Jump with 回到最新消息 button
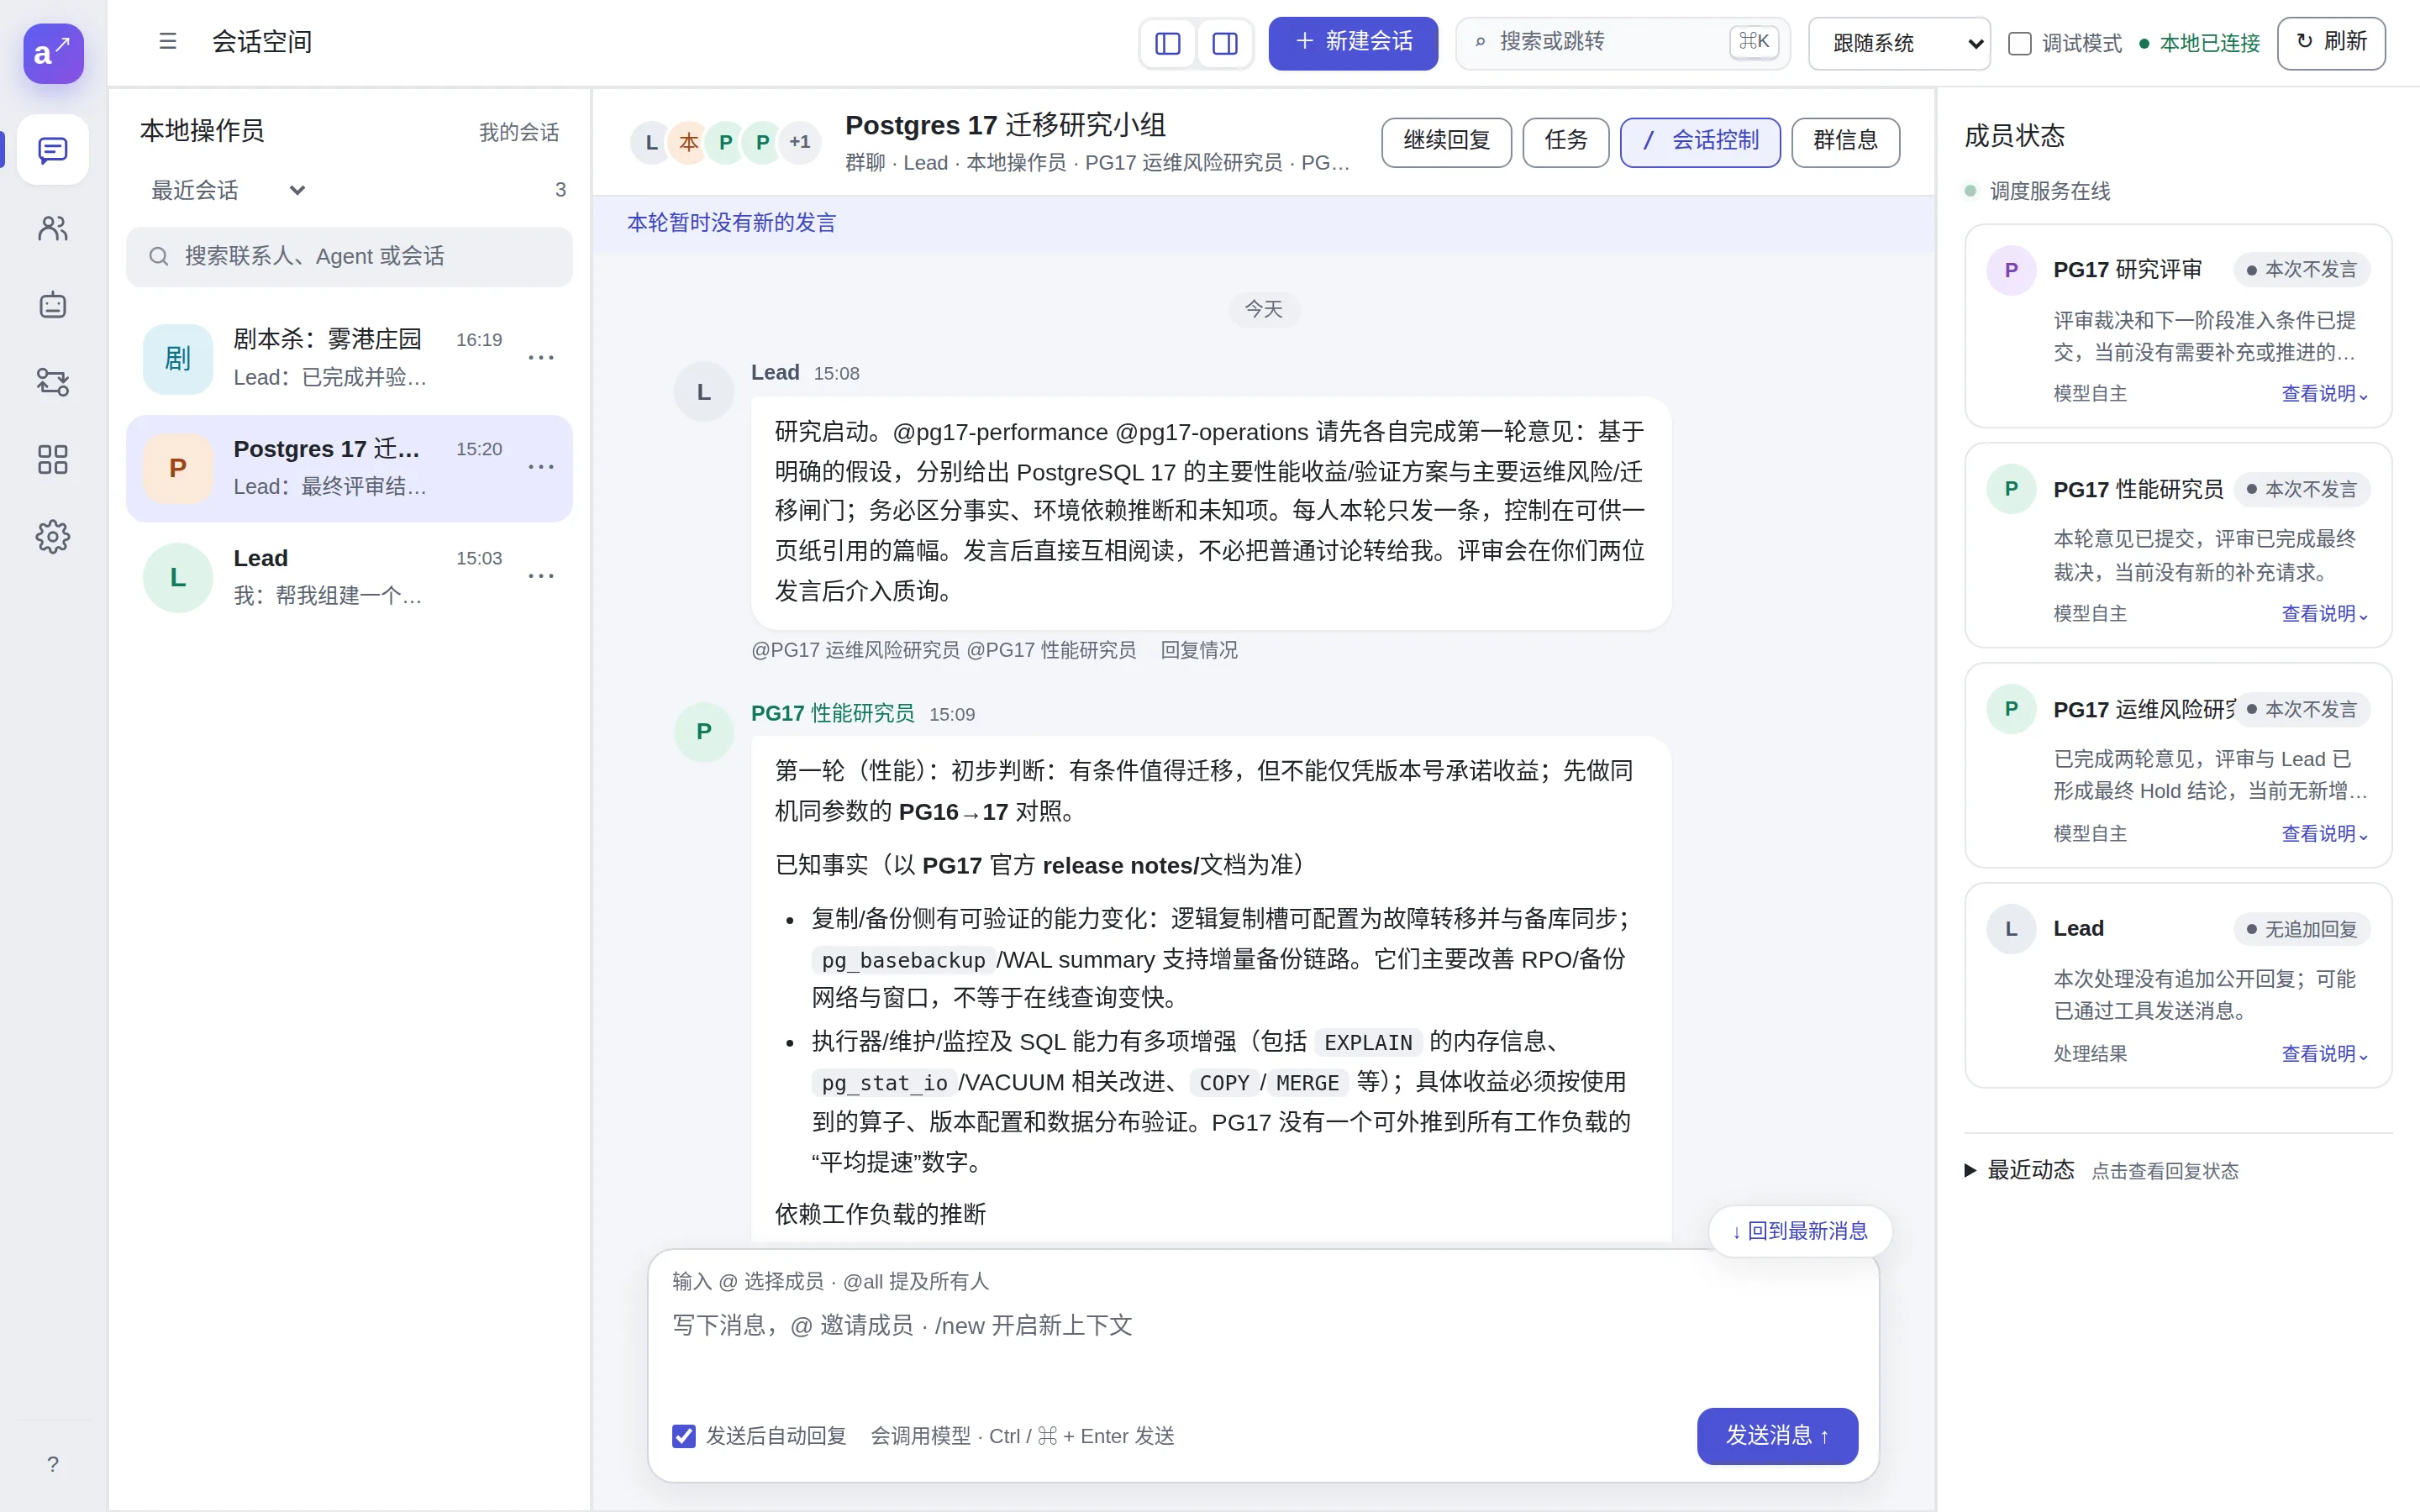Screen dimensions: 2420x1512 point(1799,1231)
